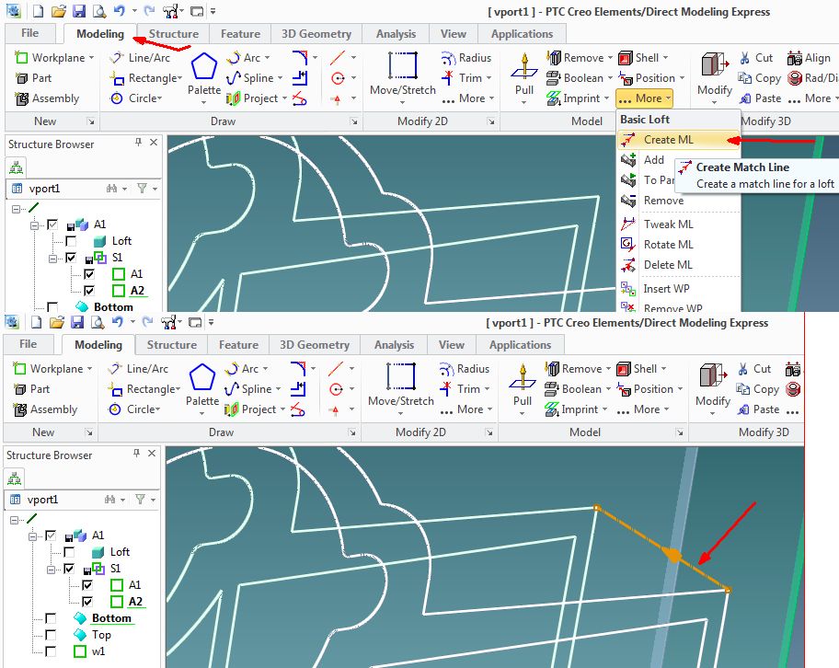Toggle the w1 workplane checkbox
The width and height of the screenshot is (839, 668).
(x=51, y=651)
